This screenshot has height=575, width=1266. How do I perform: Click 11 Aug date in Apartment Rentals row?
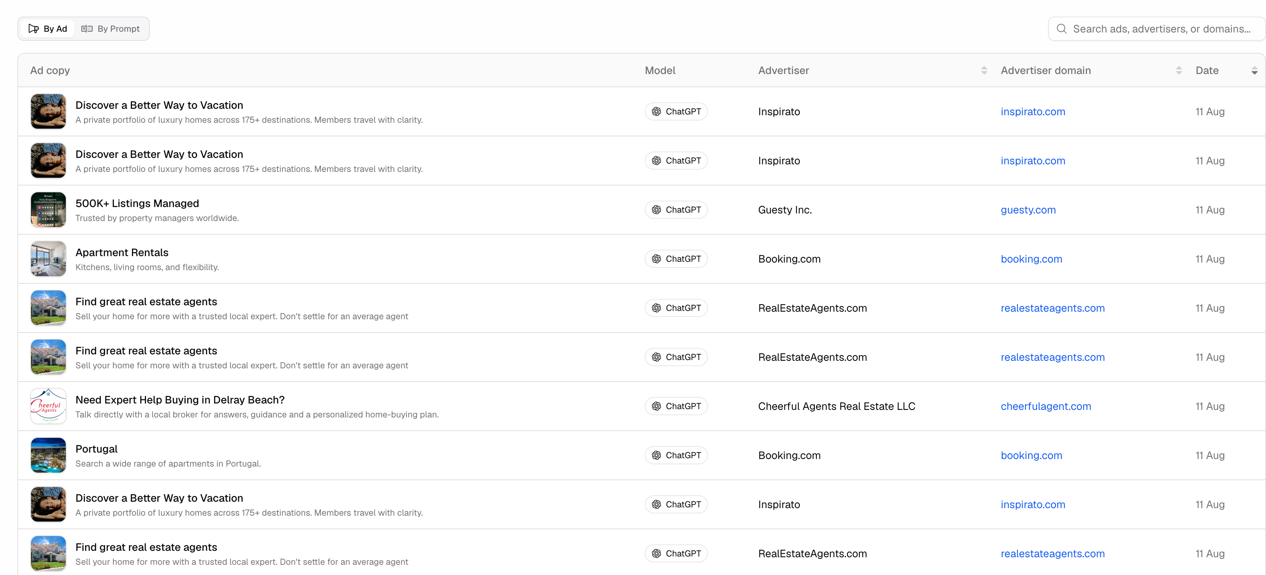coord(1210,259)
